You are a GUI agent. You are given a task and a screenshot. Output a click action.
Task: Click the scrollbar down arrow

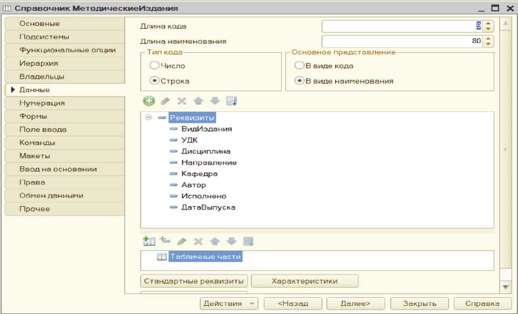(x=506, y=287)
